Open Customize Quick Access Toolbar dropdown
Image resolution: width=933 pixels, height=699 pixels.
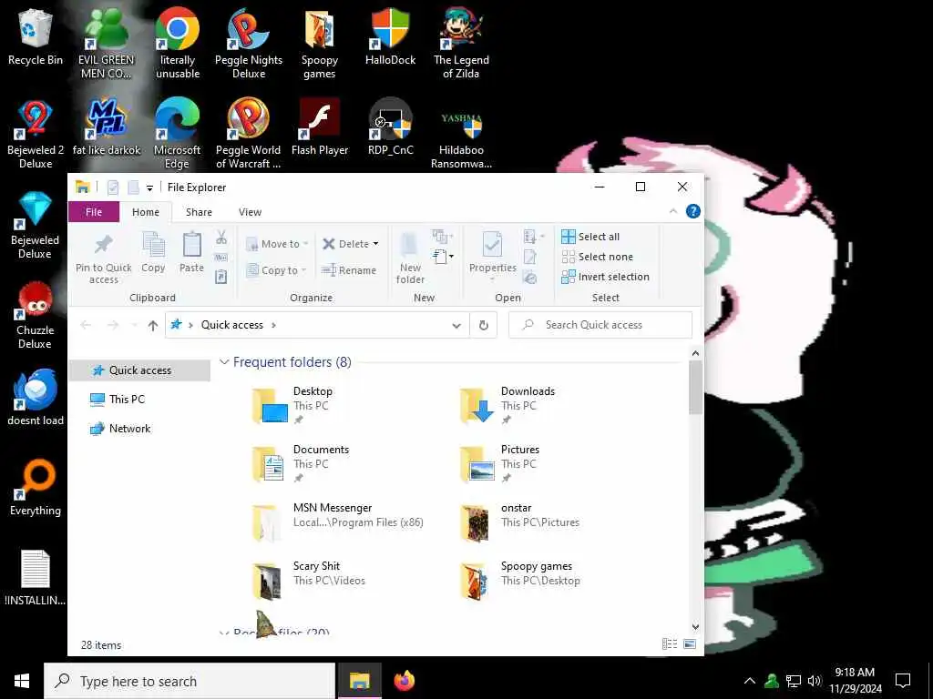point(150,187)
